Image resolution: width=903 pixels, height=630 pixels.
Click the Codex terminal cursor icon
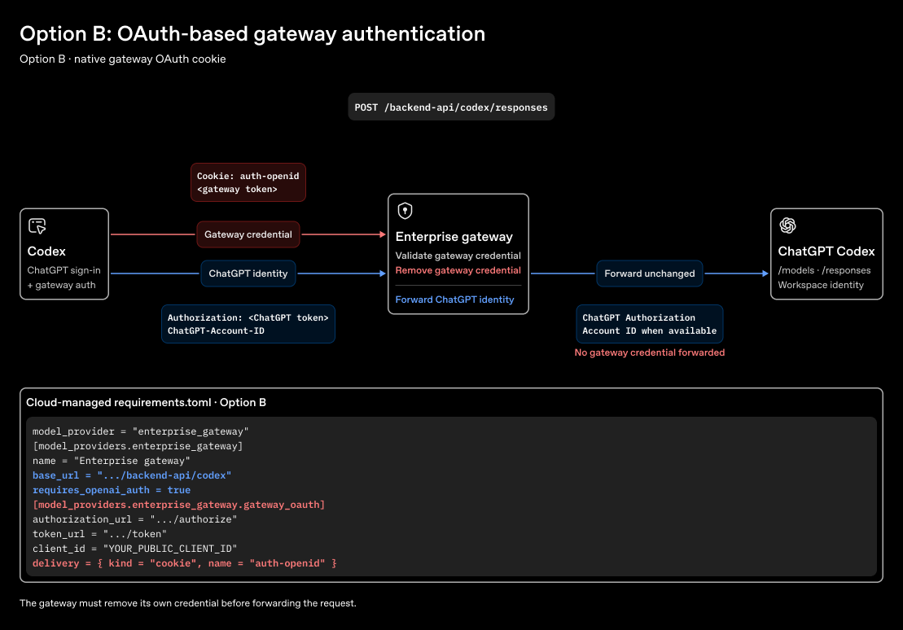click(x=37, y=225)
